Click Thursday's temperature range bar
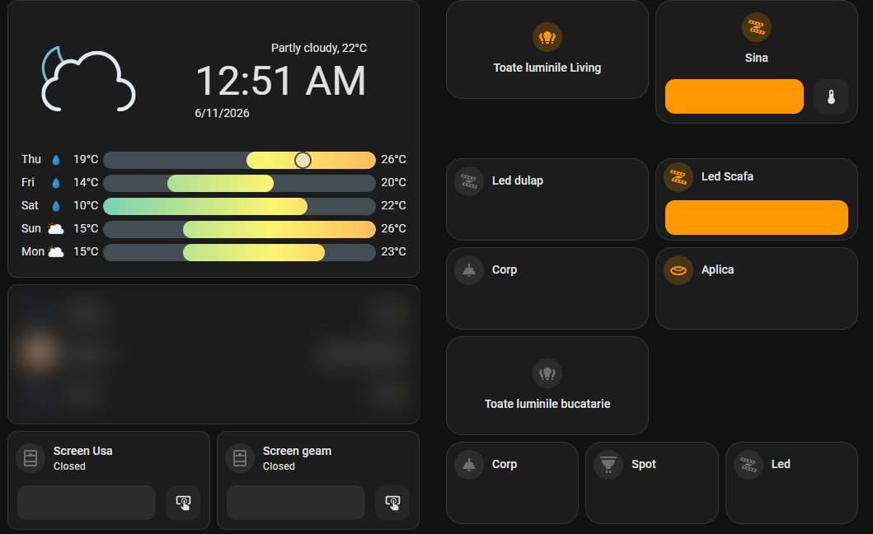 [x=239, y=160]
